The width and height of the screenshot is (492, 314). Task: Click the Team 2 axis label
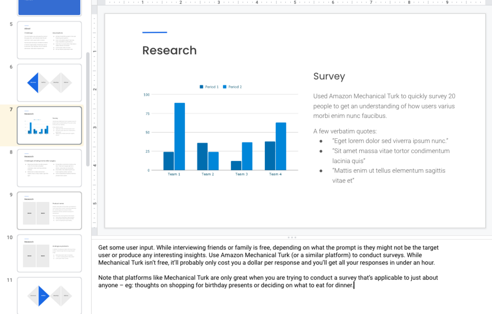click(208, 174)
